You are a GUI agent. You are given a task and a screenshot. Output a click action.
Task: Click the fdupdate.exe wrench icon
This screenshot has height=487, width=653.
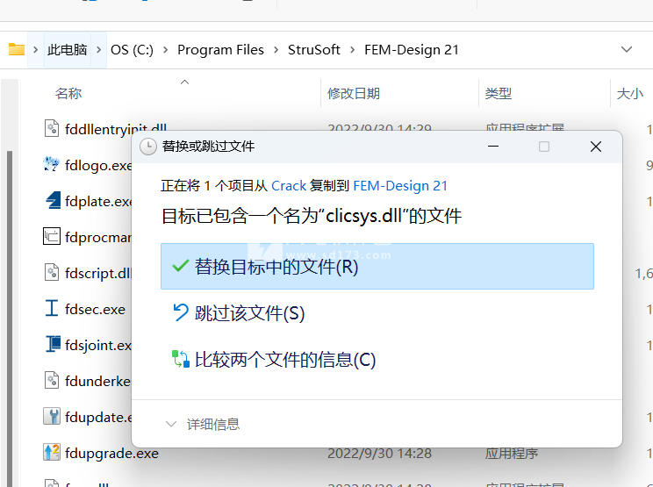click(52, 416)
